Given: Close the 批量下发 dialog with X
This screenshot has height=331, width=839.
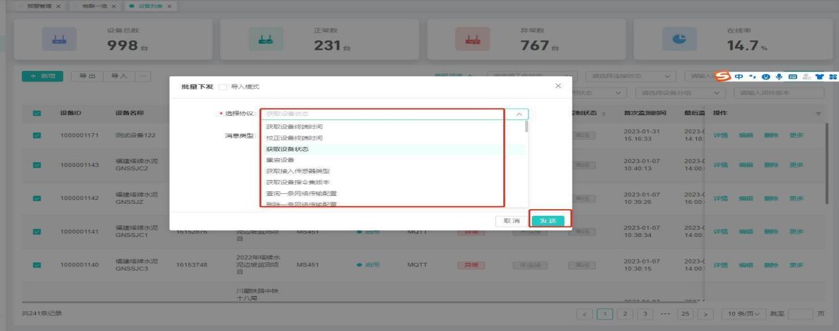Looking at the screenshot, I should pos(558,86).
